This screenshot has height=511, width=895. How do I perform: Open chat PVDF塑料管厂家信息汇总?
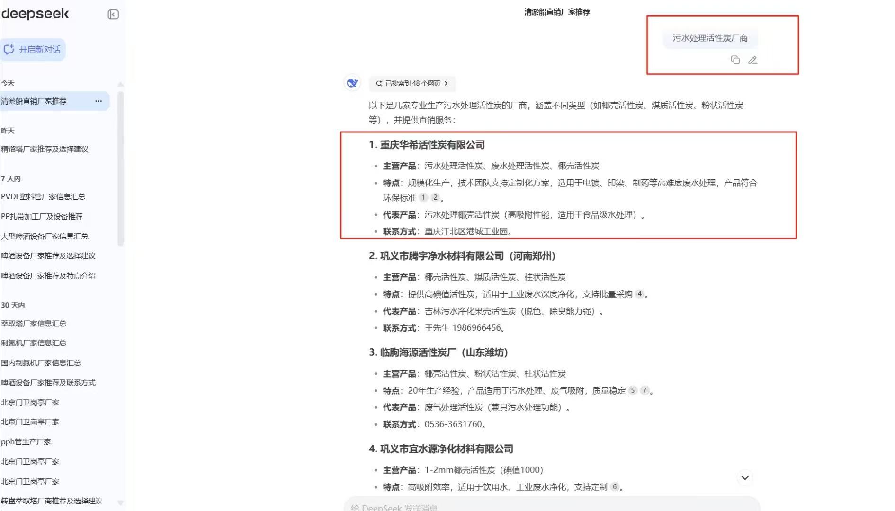(43, 197)
